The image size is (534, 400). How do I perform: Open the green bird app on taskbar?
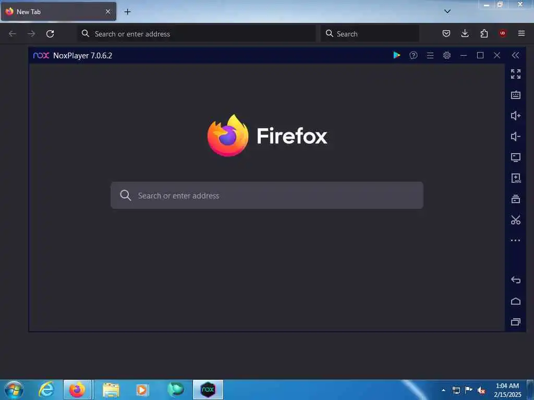[176, 389]
